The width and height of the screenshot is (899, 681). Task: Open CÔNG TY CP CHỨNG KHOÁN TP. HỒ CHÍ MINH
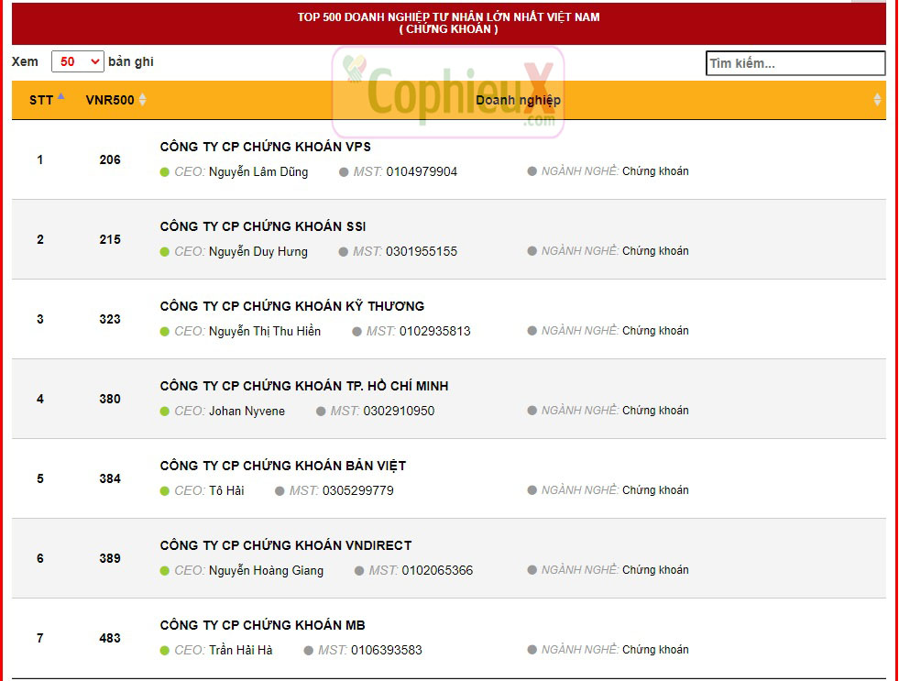tap(303, 386)
